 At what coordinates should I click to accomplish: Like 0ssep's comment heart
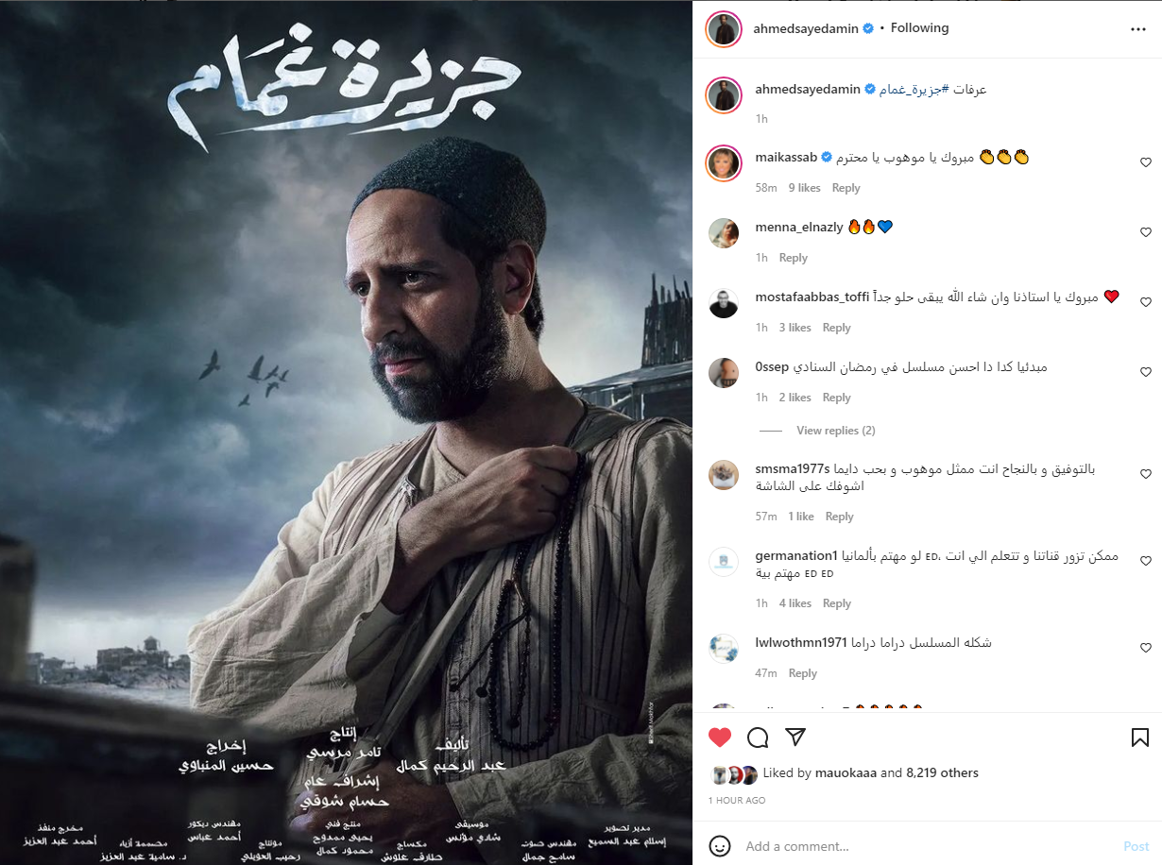pos(1146,372)
